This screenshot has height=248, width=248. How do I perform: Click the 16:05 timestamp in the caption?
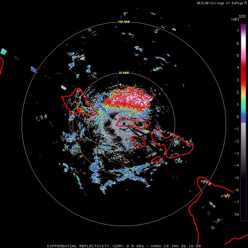point(195,246)
